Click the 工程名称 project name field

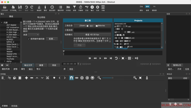pyautogui.click(x=92, y=30)
